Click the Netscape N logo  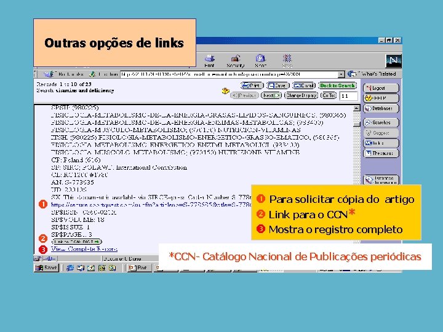[x=394, y=61]
